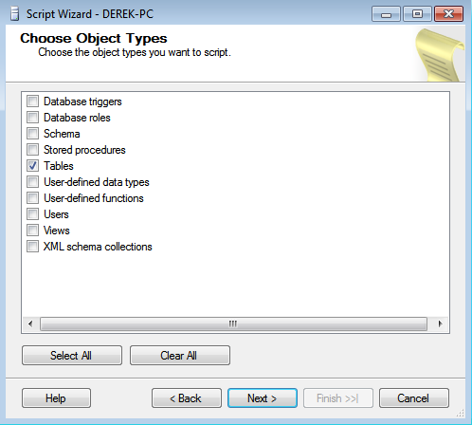Tick the Users checkbox
472x425 pixels.
pos(32,214)
